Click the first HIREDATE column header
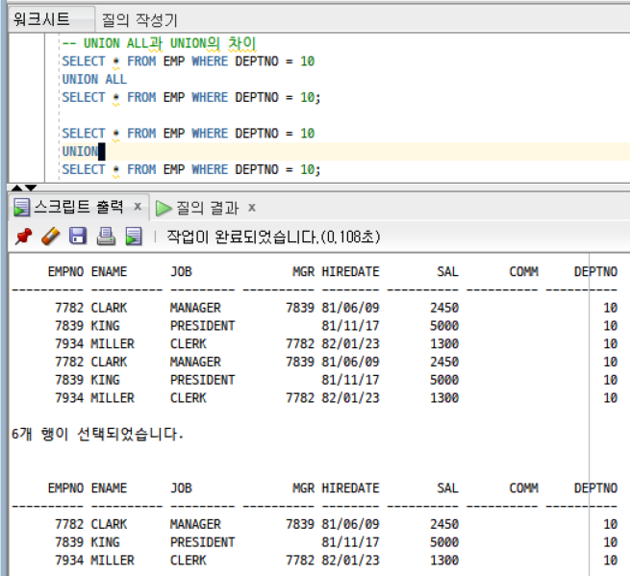This screenshot has height=576, width=630. pos(350,271)
